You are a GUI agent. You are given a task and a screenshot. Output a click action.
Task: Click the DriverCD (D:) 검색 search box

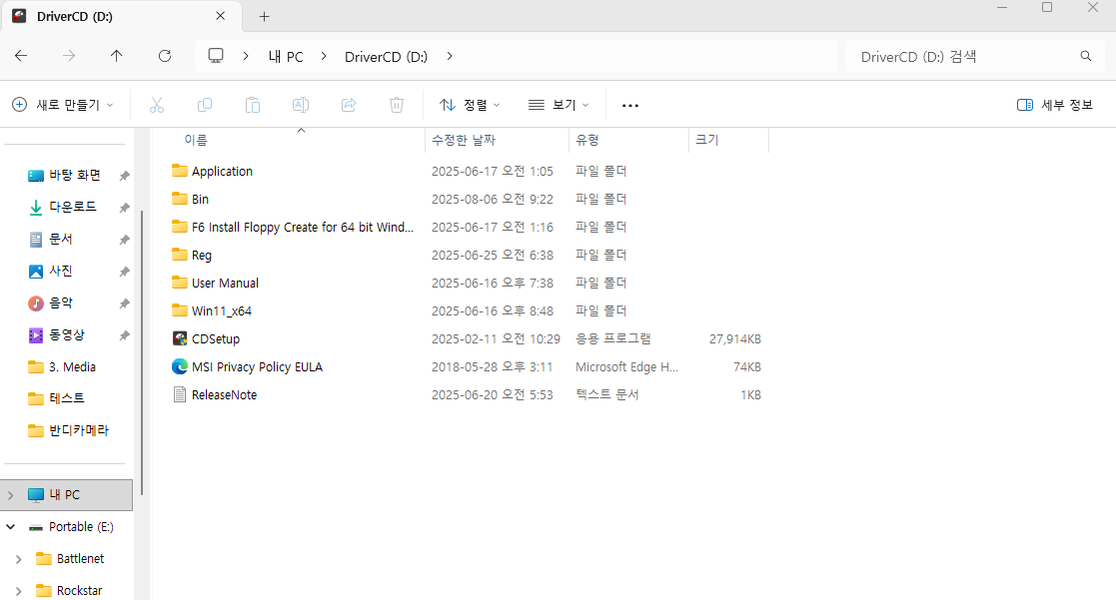959,56
